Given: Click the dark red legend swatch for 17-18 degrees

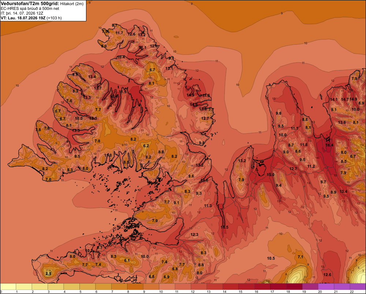Looking at the screenshot, I should tap(279, 287).
